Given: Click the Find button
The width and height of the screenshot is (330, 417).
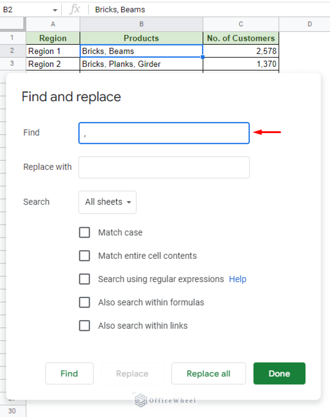Looking at the screenshot, I should pyautogui.click(x=69, y=373).
